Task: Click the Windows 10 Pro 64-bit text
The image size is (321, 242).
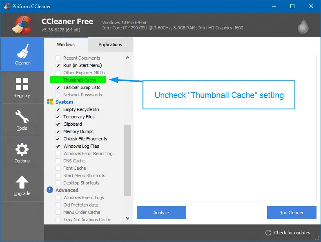Action: (124, 22)
